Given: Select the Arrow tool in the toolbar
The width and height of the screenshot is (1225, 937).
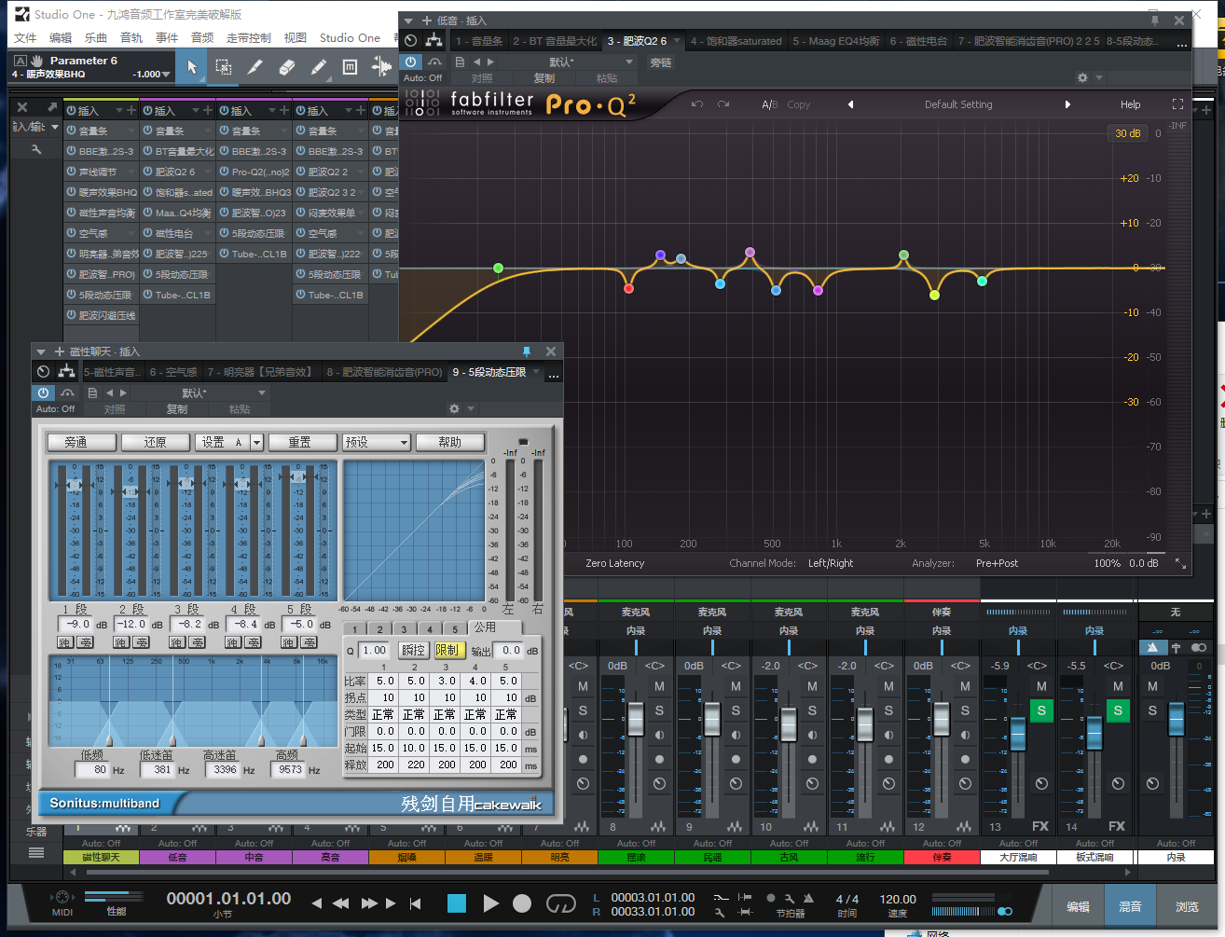Looking at the screenshot, I should pyautogui.click(x=191, y=67).
